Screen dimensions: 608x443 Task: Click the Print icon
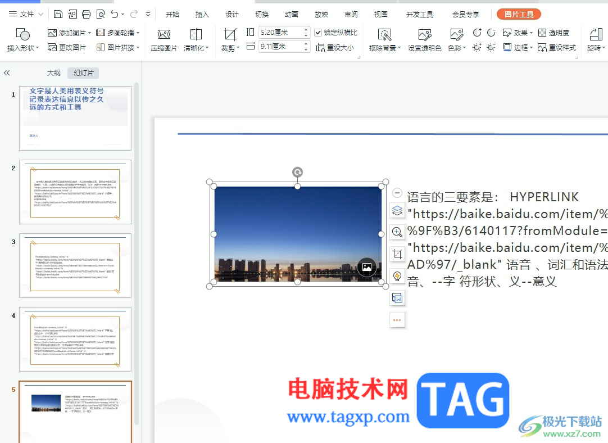point(87,15)
